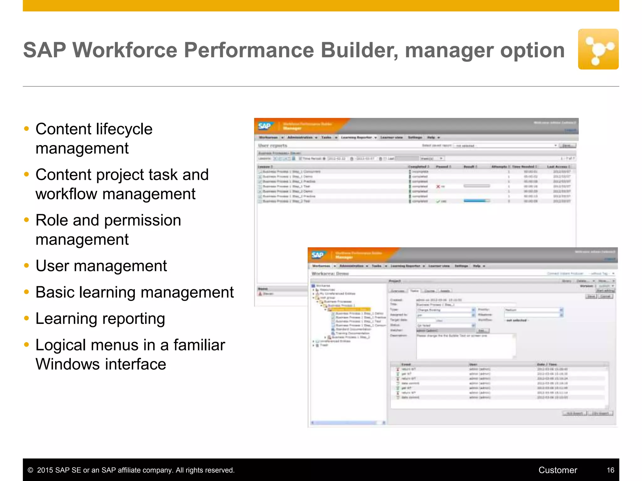The image size is (642, 481).
Task: Click the Description text area
Action: [466, 346]
